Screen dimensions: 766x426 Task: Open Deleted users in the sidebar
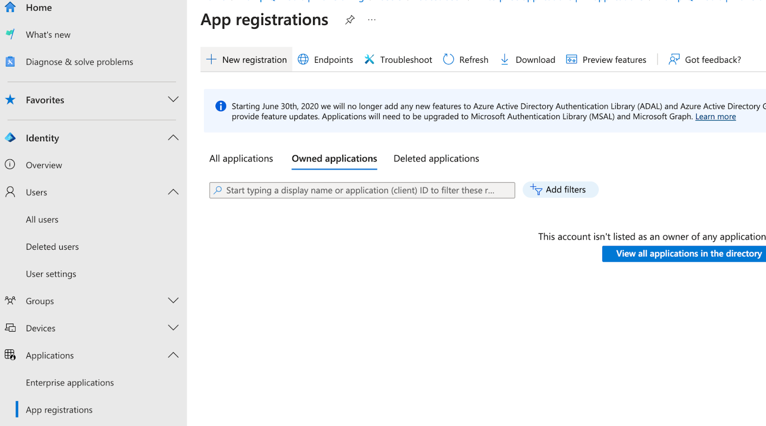52,247
